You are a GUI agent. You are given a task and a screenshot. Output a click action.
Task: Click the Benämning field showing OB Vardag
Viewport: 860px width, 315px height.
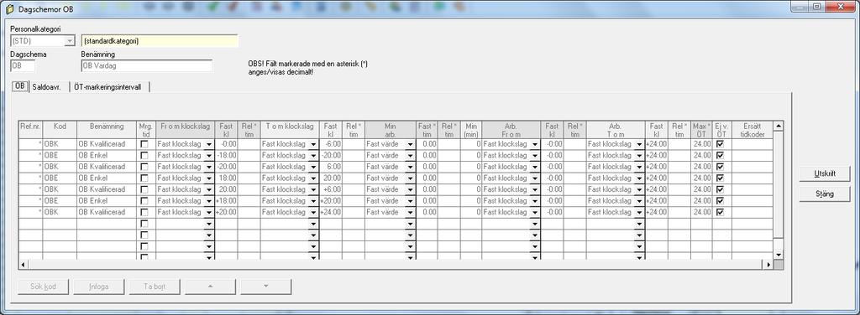[146, 65]
